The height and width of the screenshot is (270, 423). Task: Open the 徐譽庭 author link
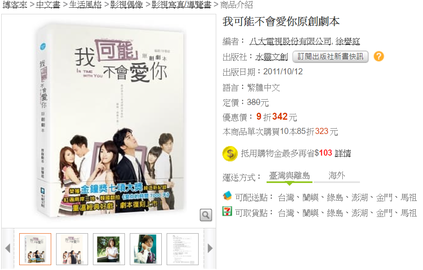pyautogui.click(x=348, y=41)
